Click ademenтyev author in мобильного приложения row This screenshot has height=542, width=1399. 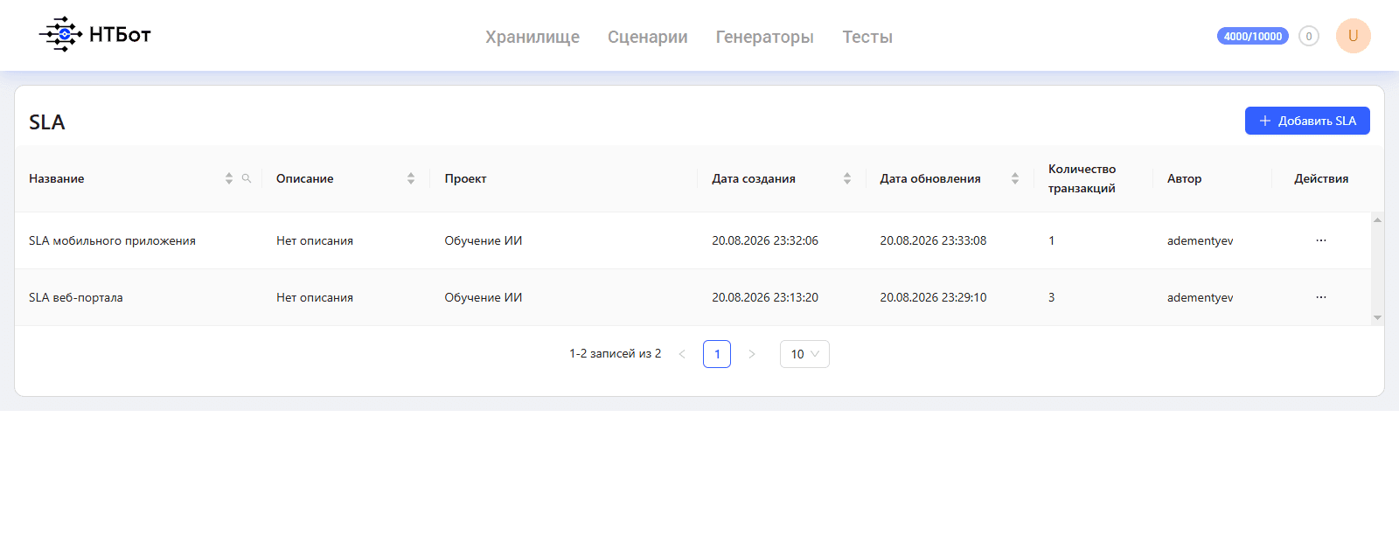click(x=1201, y=240)
